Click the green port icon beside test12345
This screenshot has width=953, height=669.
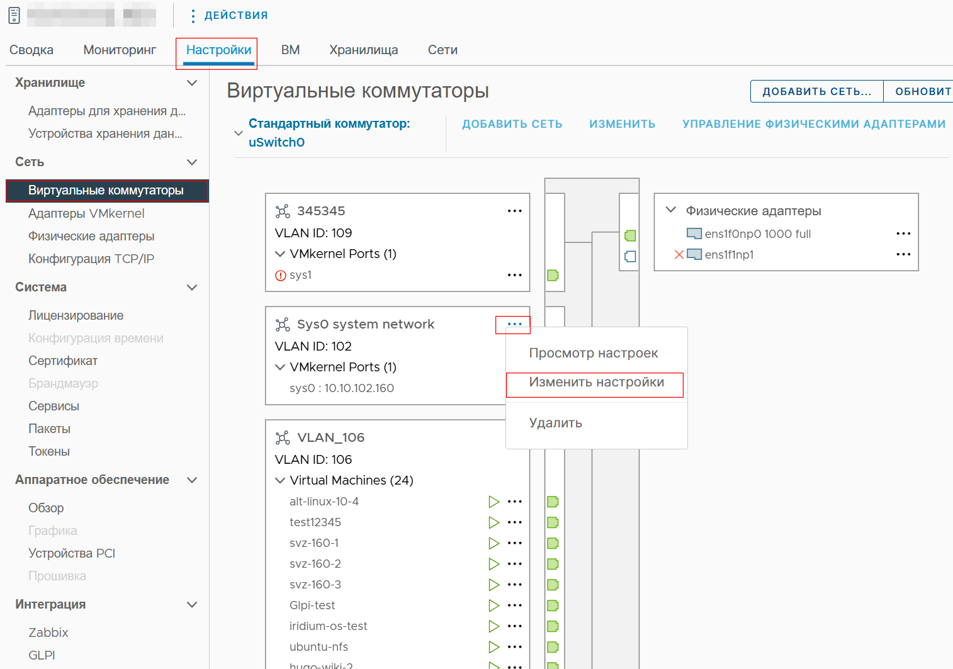click(x=553, y=522)
